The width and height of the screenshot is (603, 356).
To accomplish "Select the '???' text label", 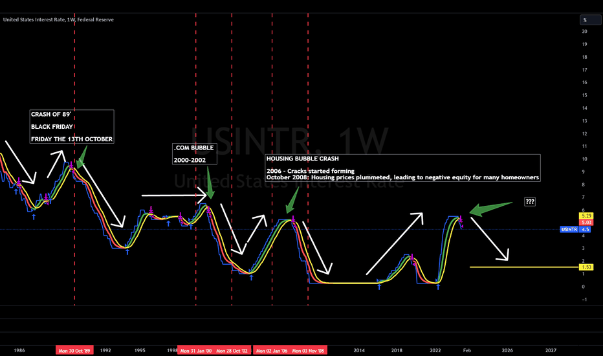I will click(x=530, y=202).
